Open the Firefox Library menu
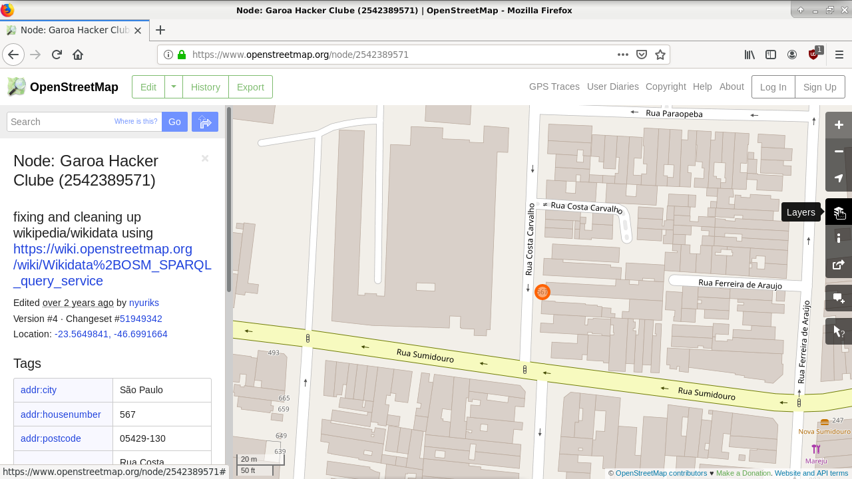 point(749,55)
